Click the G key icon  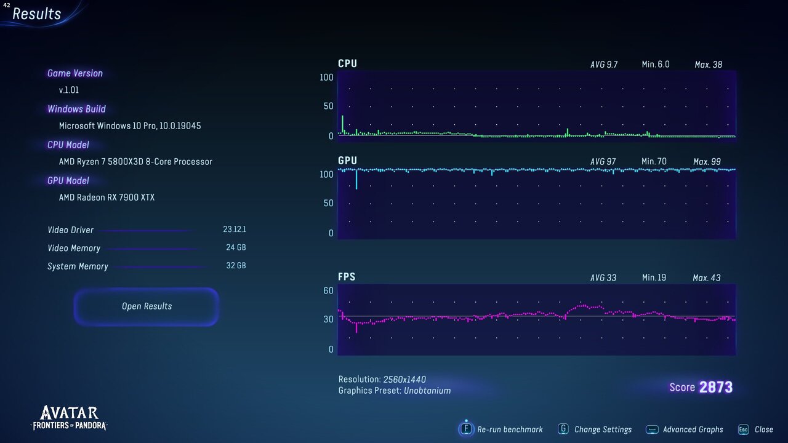click(563, 429)
